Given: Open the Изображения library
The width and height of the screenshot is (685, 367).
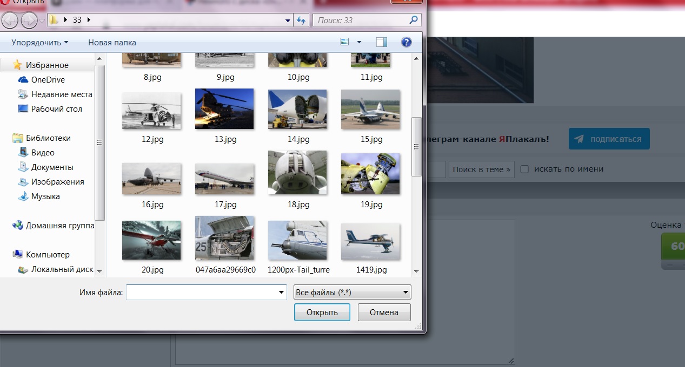Looking at the screenshot, I should (x=57, y=181).
